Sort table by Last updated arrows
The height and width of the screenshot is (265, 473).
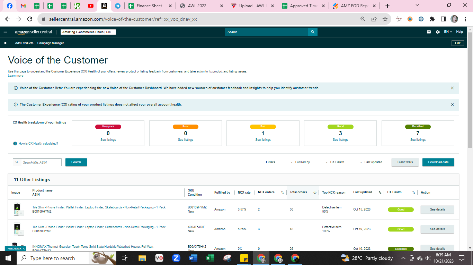click(380, 193)
